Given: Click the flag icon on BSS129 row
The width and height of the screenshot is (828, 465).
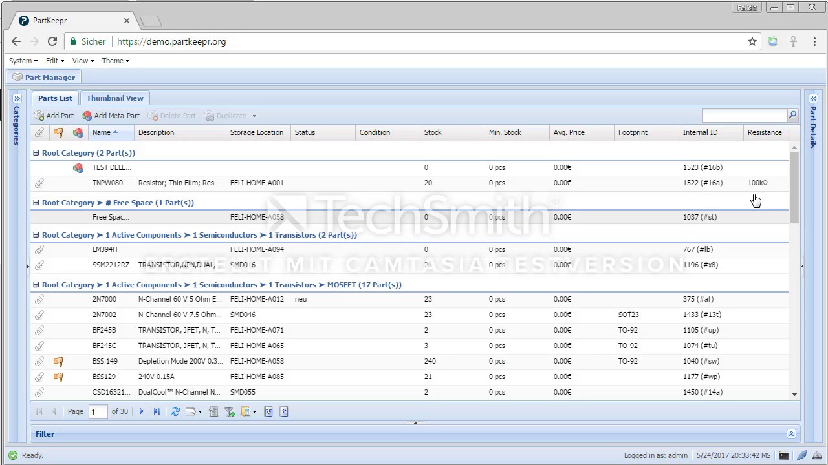Looking at the screenshot, I should click(58, 377).
